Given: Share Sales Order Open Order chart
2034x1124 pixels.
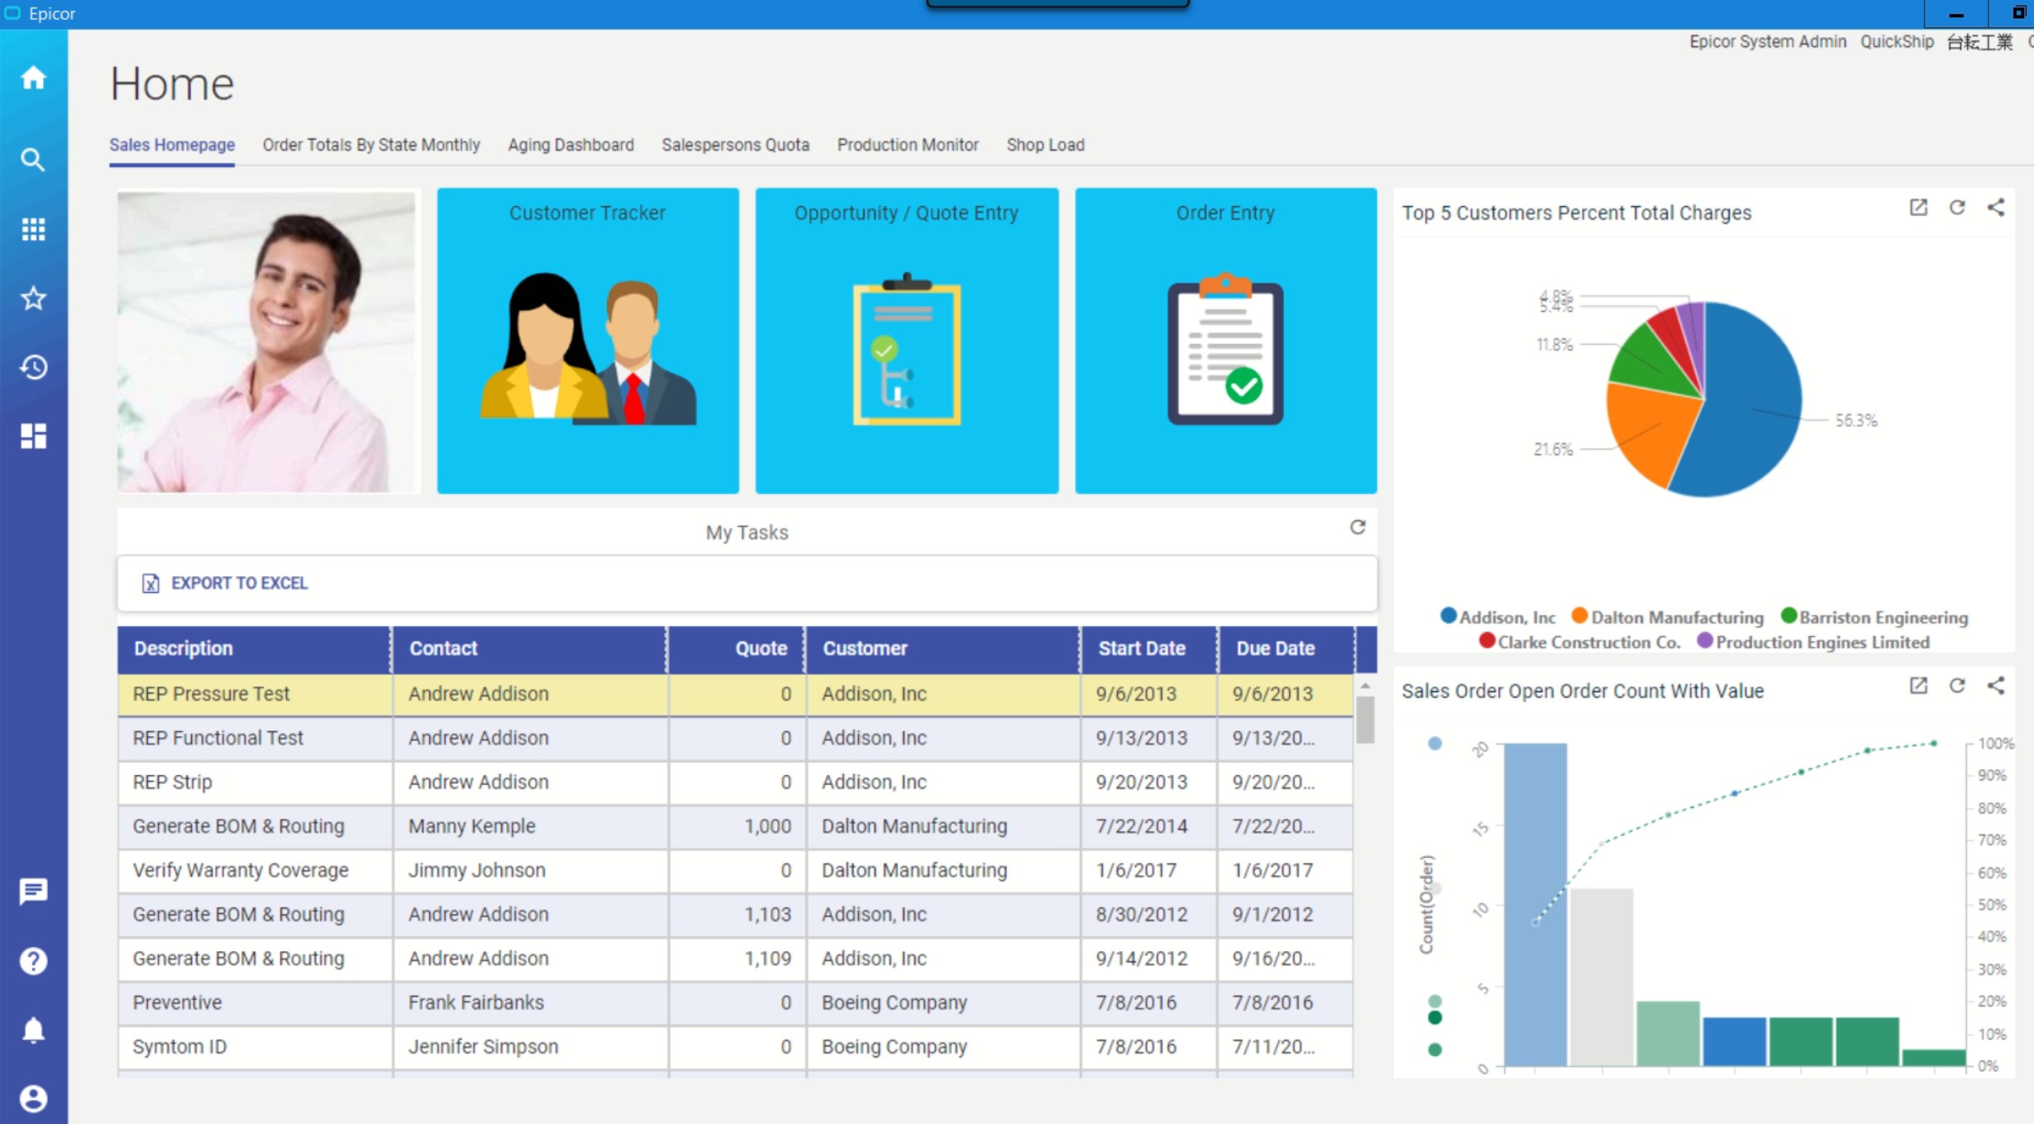Looking at the screenshot, I should [x=1996, y=686].
